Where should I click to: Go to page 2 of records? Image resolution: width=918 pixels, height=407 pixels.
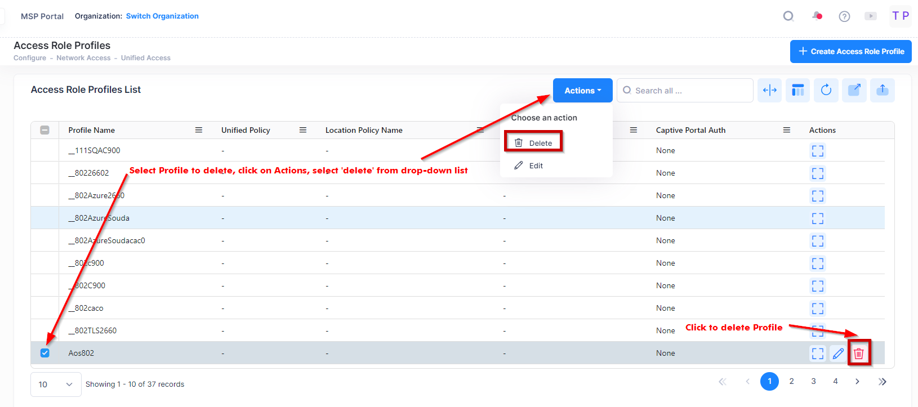[791, 382]
